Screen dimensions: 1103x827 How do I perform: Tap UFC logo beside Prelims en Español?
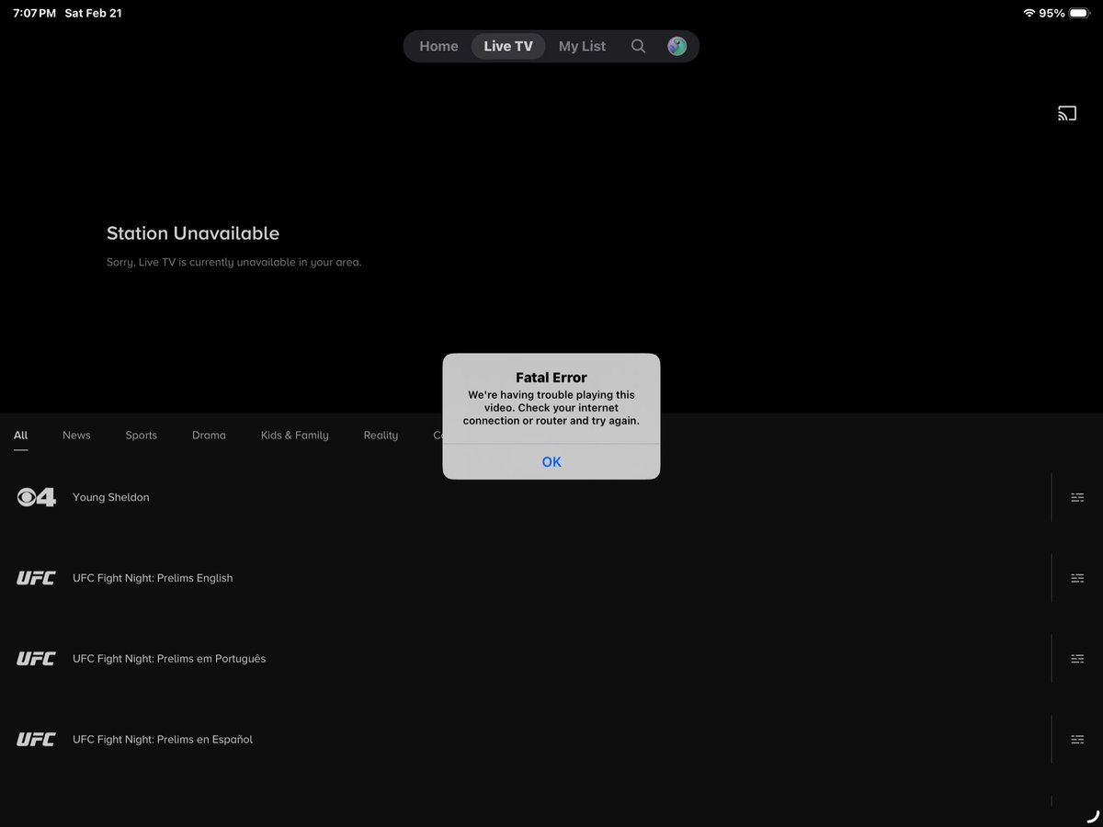coord(36,740)
